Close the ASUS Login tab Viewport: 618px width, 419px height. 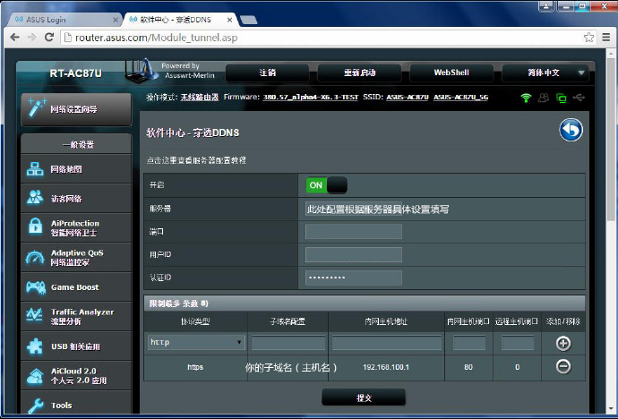pos(116,20)
